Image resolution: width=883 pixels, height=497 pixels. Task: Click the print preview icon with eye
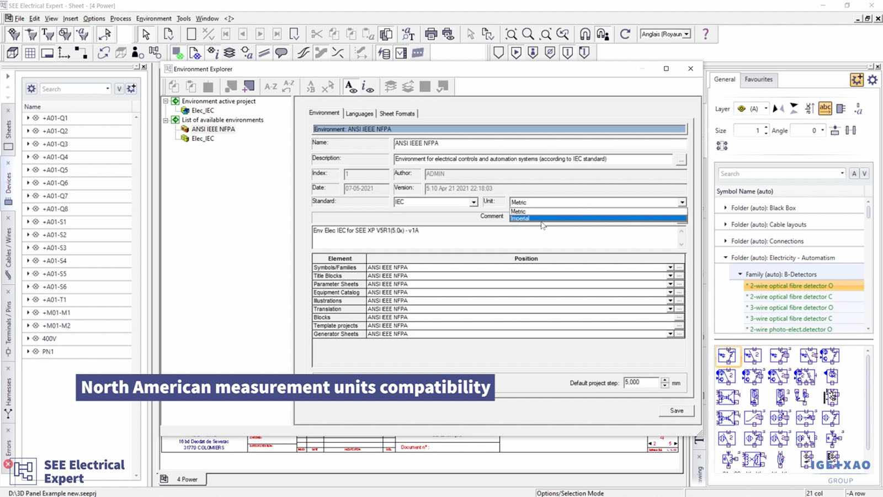click(x=448, y=34)
